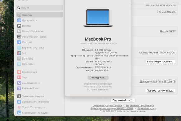Click the 13,3-дюймовий (2560 × 1600) display text
This screenshot has width=181, height=121.
pos(157,52)
